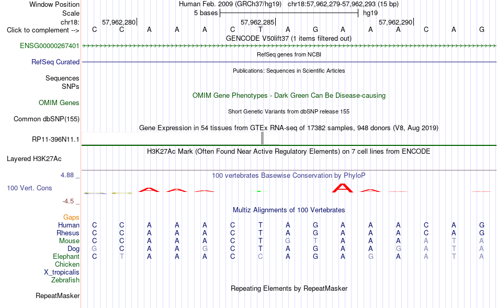Click the 'Click to complement -->' label

(43, 30)
